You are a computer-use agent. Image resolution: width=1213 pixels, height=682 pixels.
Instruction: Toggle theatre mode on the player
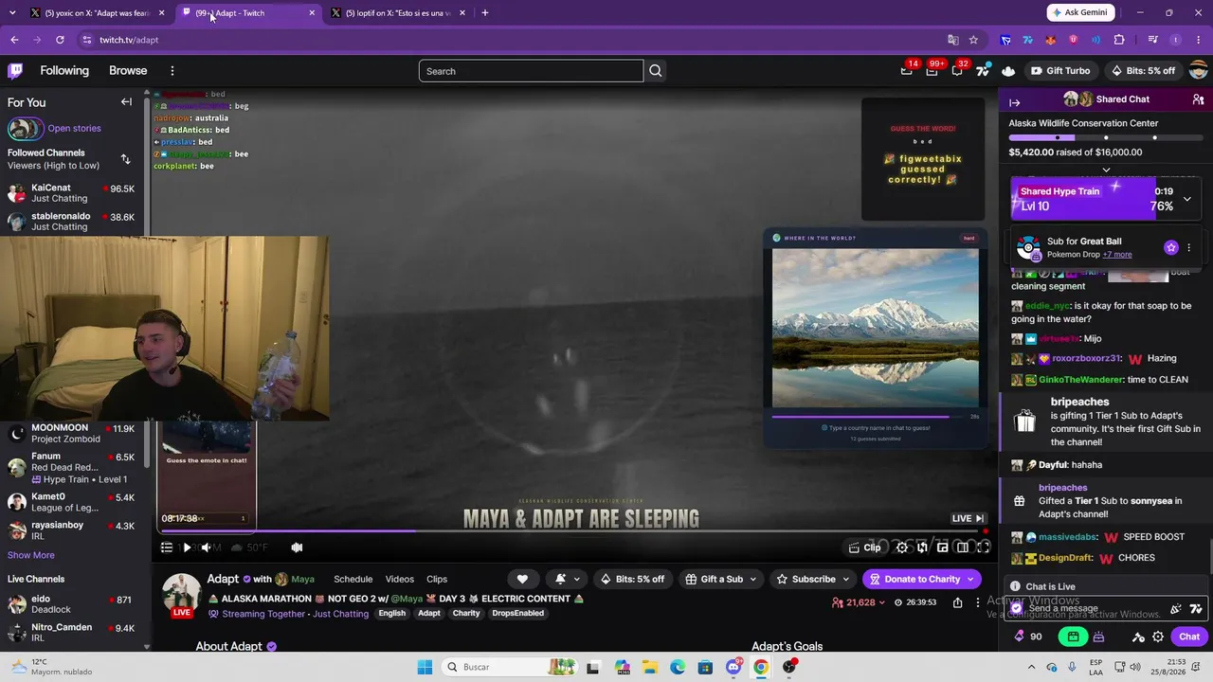pyautogui.click(x=963, y=547)
